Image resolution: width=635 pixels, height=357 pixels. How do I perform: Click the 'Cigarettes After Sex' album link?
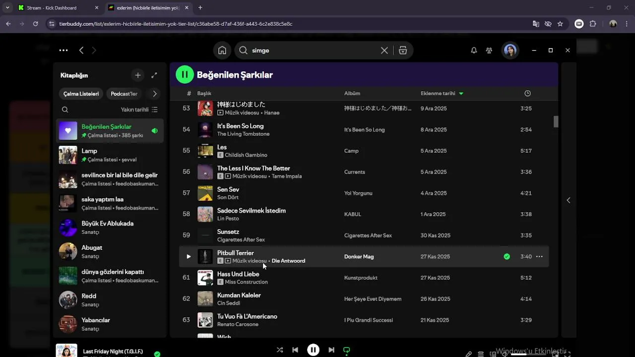click(368, 236)
